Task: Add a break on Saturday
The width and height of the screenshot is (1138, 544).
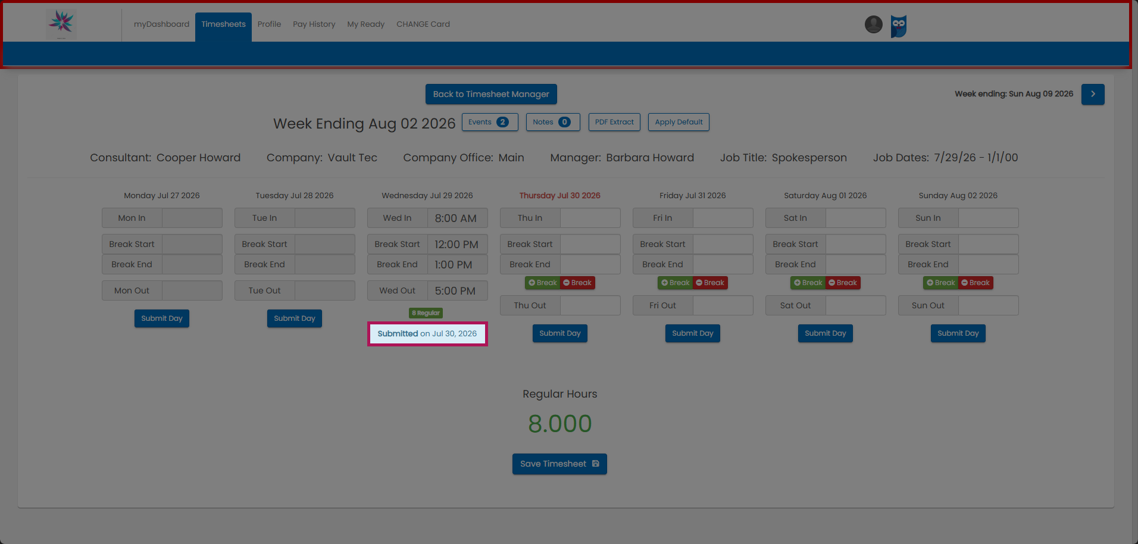Action: pyautogui.click(x=808, y=283)
